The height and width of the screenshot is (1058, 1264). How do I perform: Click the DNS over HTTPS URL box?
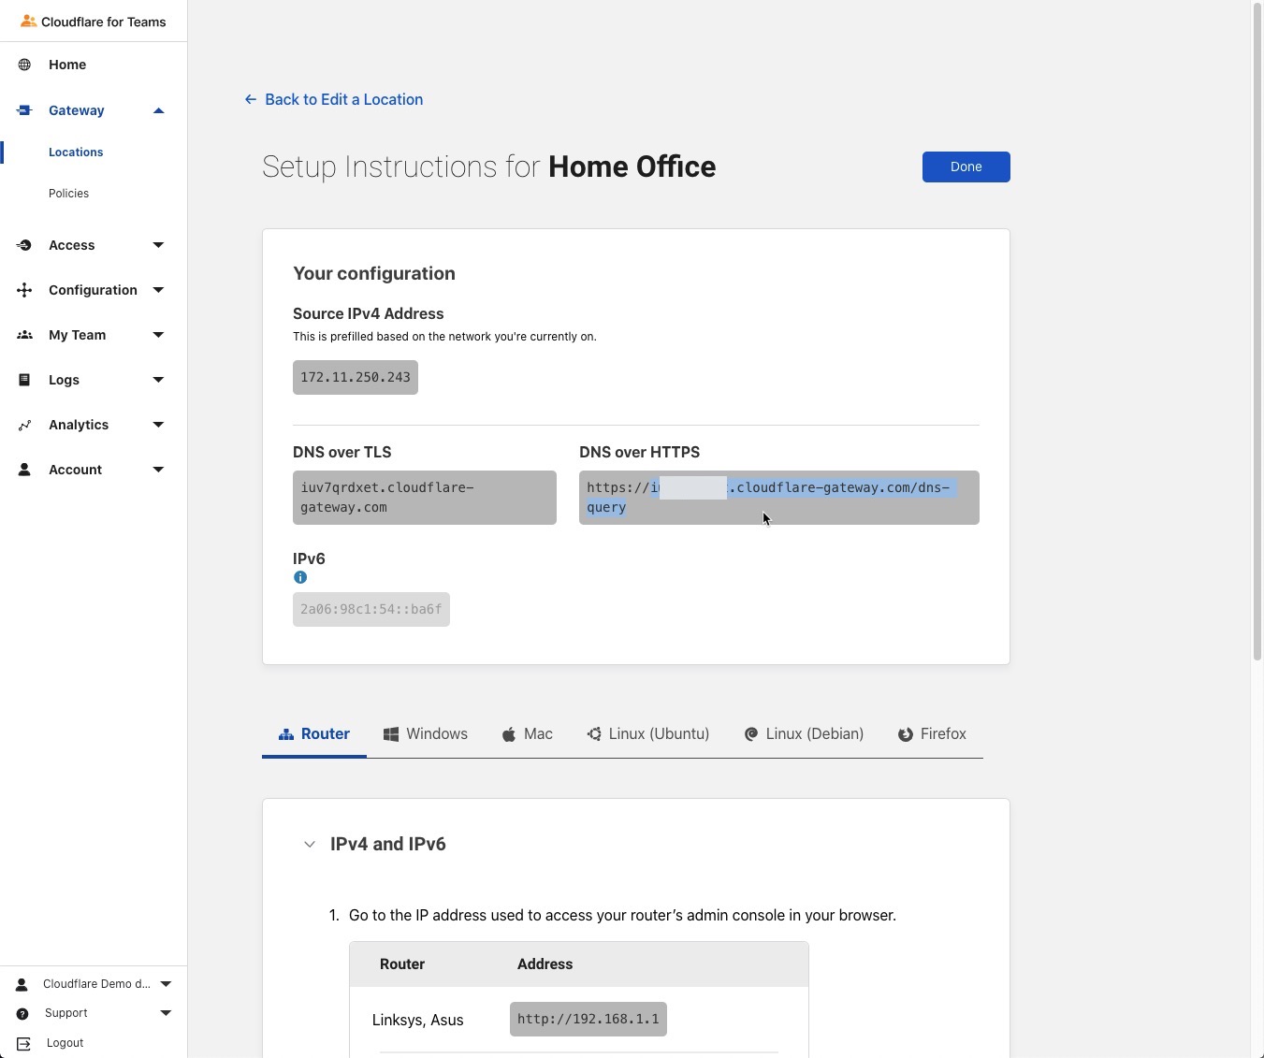[779, 498]
